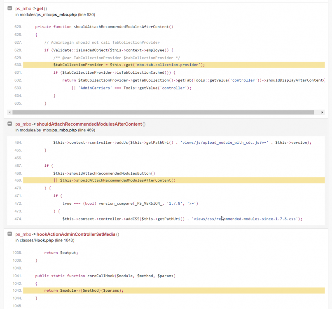Click line 1038 return $output
The height and width of the screenshot is (309, 332).
[61, 253]
